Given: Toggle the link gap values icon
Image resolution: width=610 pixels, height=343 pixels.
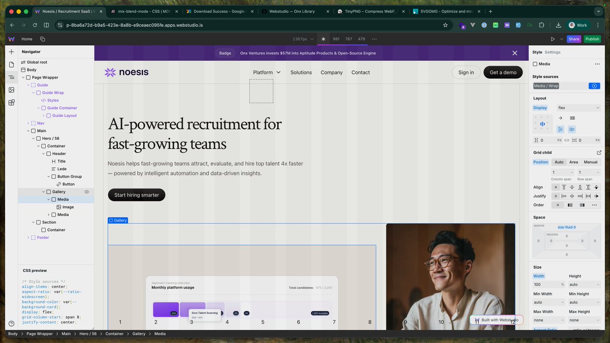Looking at the screenshot, I should (566, 140).
